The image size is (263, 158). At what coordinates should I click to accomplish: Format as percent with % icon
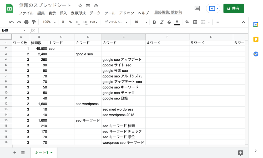click(x=70, y=22)
